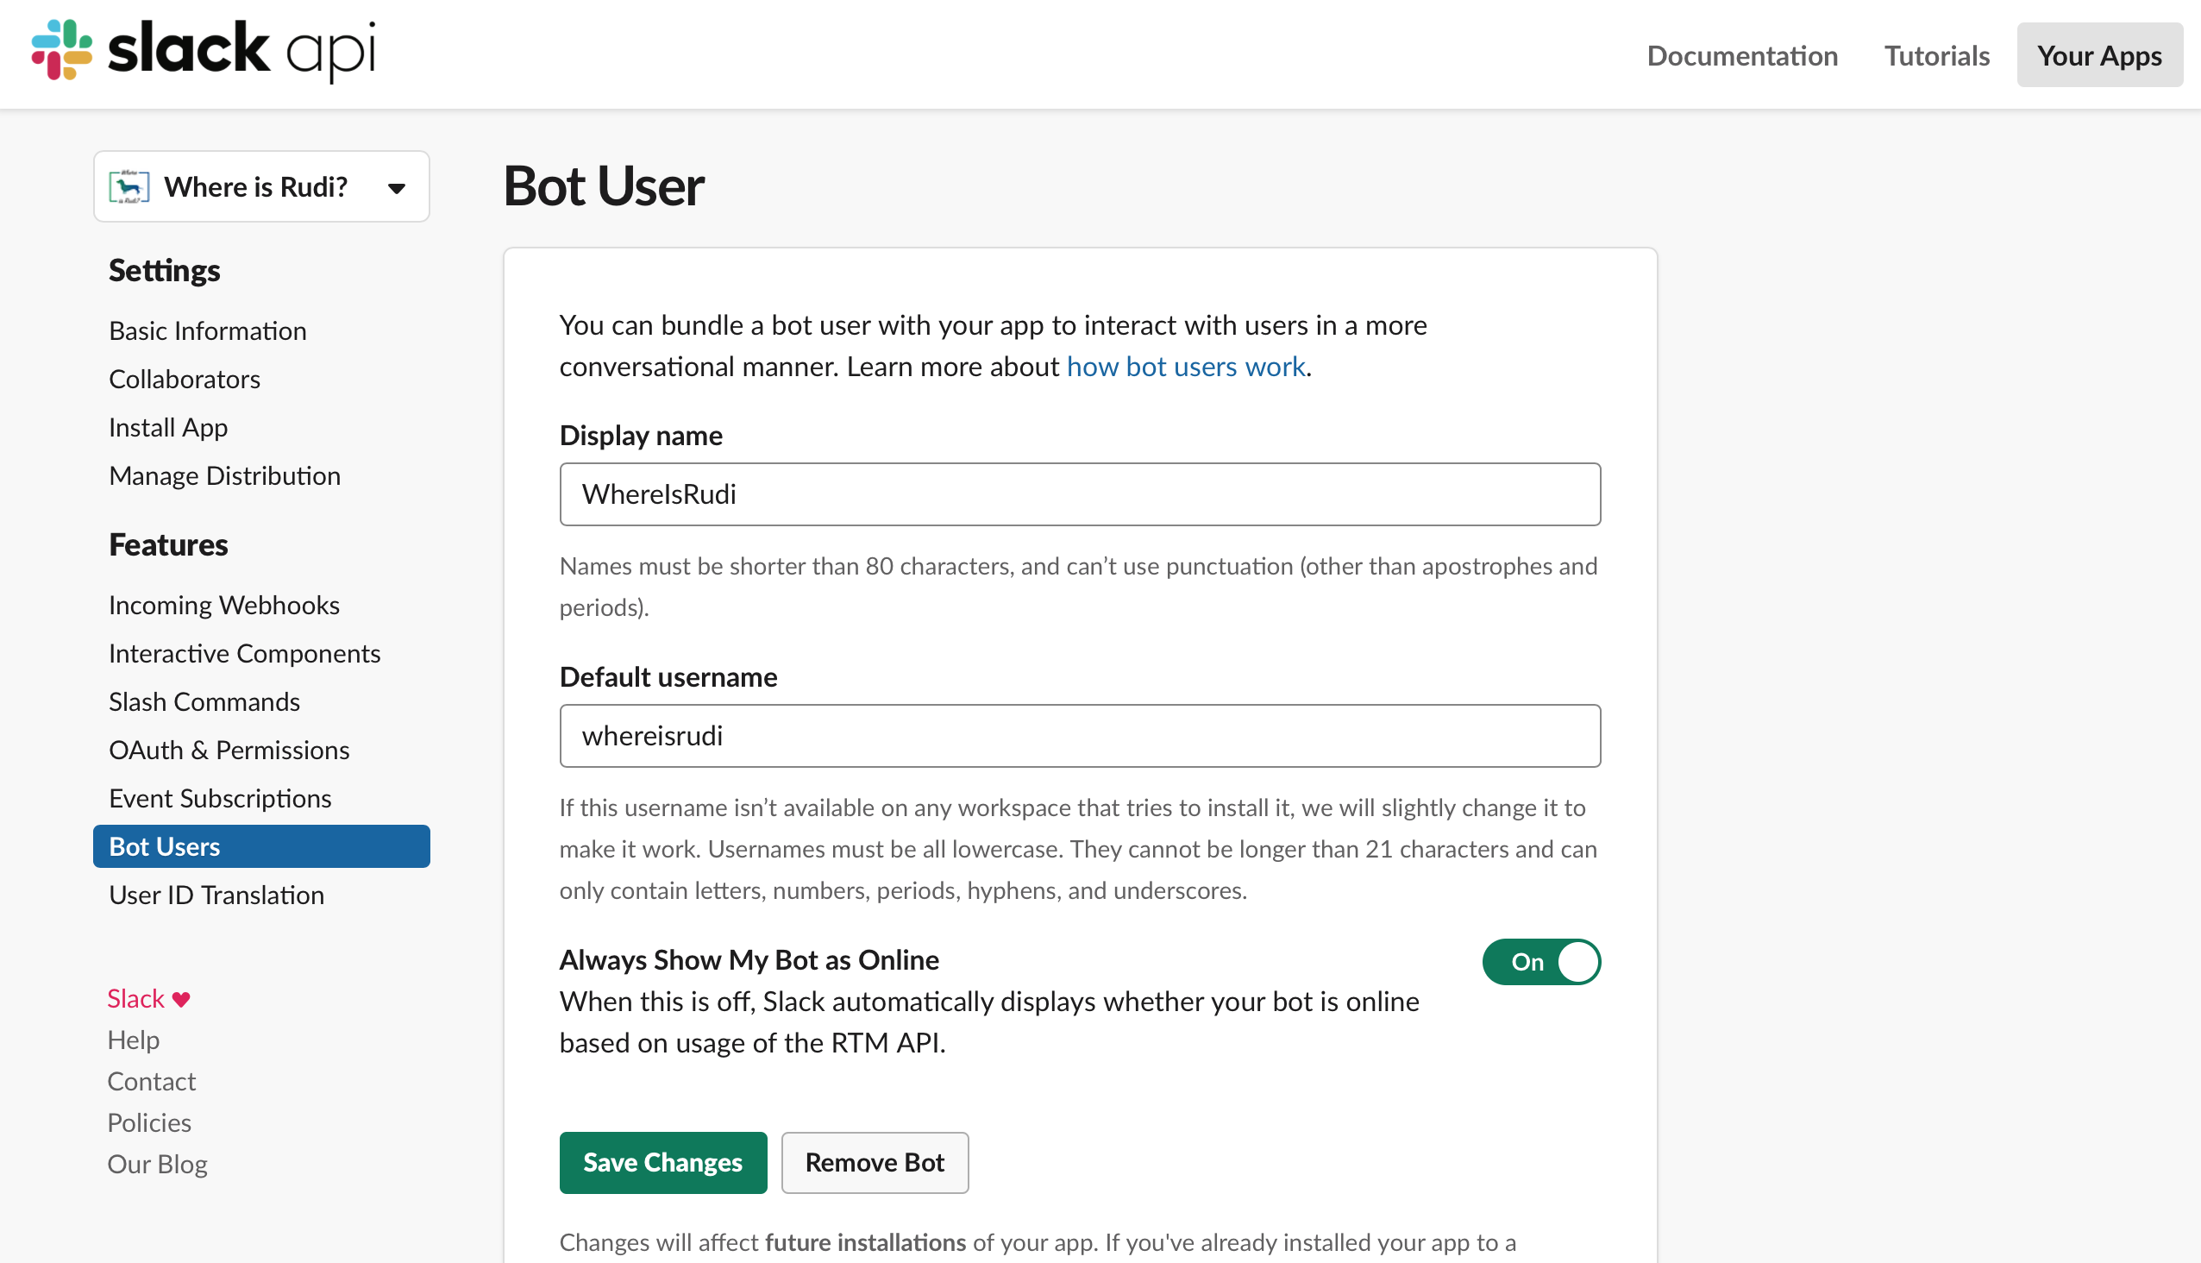2201x1263 pixels.
Task: Open Basic Information settings
Action: 207,330
